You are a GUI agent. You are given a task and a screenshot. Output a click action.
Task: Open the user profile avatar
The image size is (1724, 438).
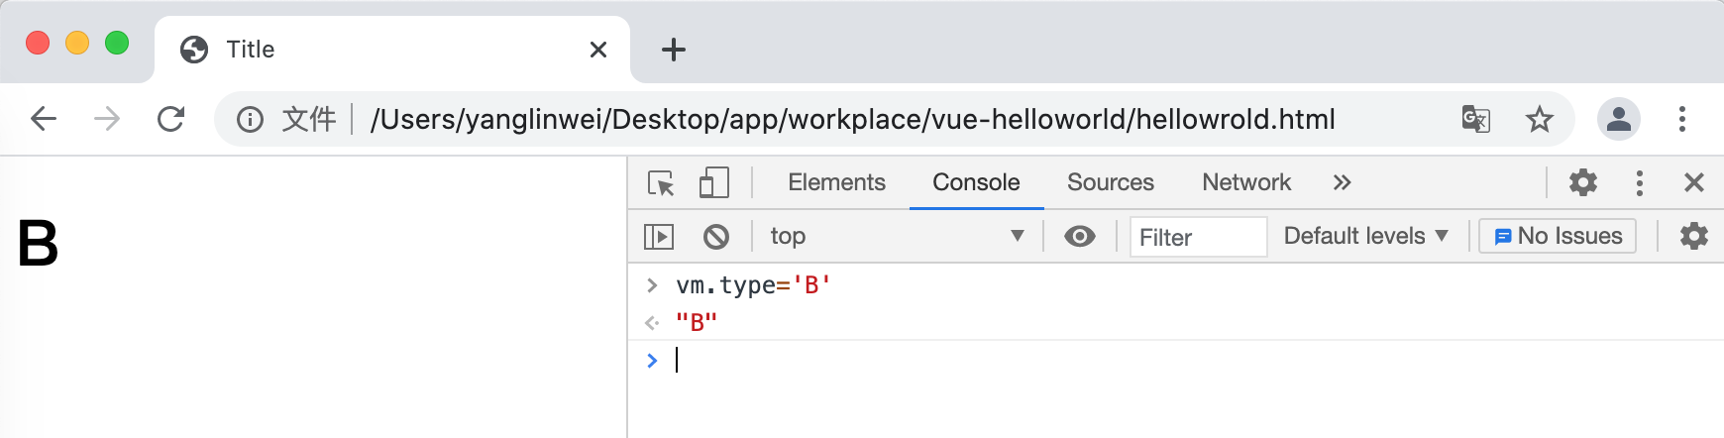click(x=1618, y=120)
